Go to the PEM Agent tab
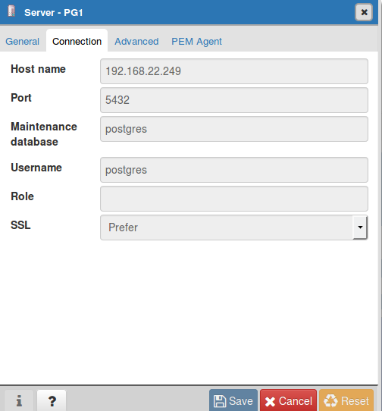 196,42
